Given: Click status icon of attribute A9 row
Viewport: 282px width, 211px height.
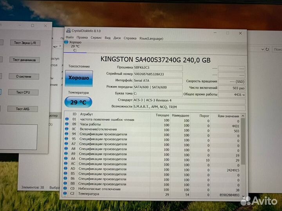Looking at the screenshot, I should (x=66, y=154).
